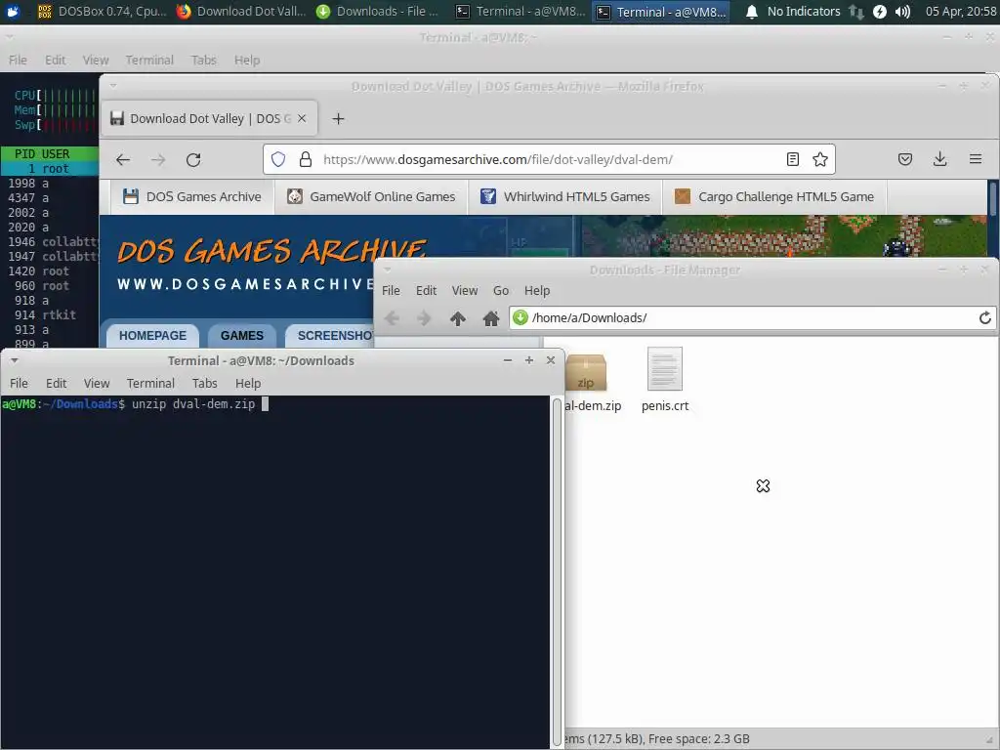
Task: Switch to Downloads File Manager taskbar item
Action: pos(379,12)
